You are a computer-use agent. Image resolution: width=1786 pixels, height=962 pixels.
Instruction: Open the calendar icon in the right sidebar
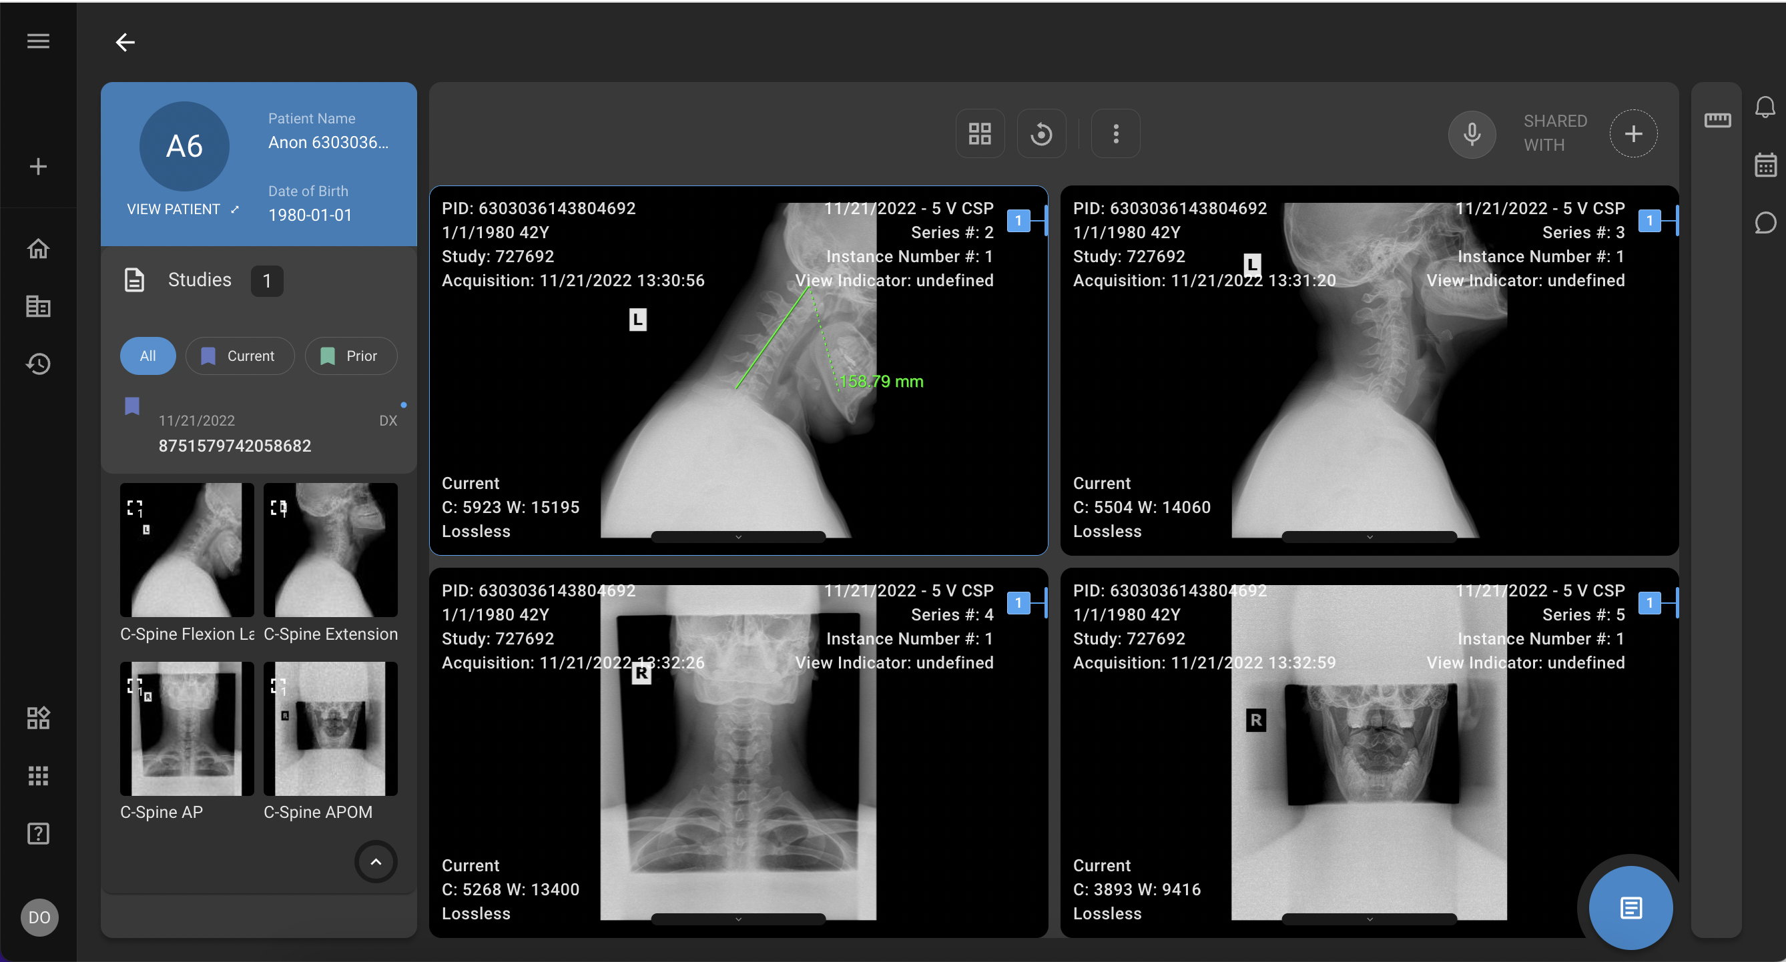pyautogui.click(x=1765, y=165)
